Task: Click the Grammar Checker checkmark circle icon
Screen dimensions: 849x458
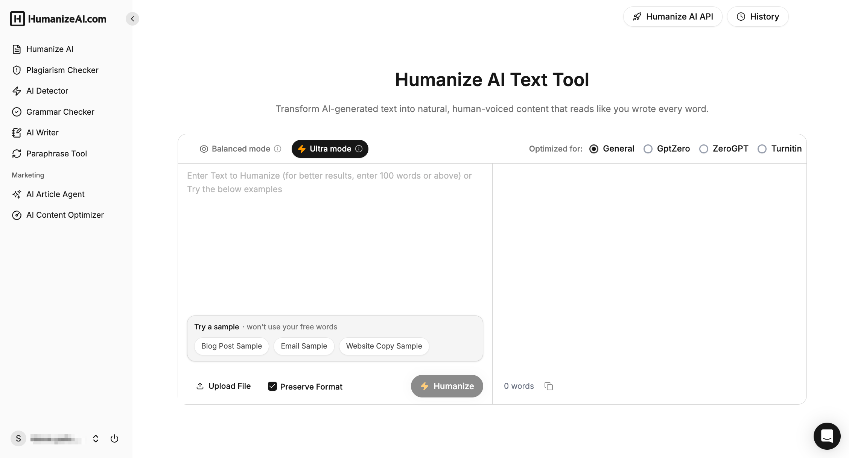Action: pyautogui.click(x=17, y=112)
